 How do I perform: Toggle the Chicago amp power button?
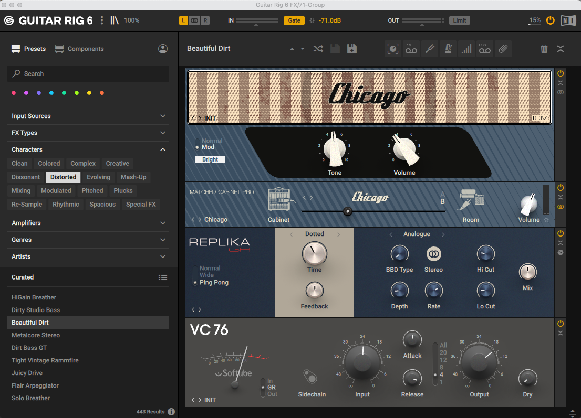(x=561, y=73)
